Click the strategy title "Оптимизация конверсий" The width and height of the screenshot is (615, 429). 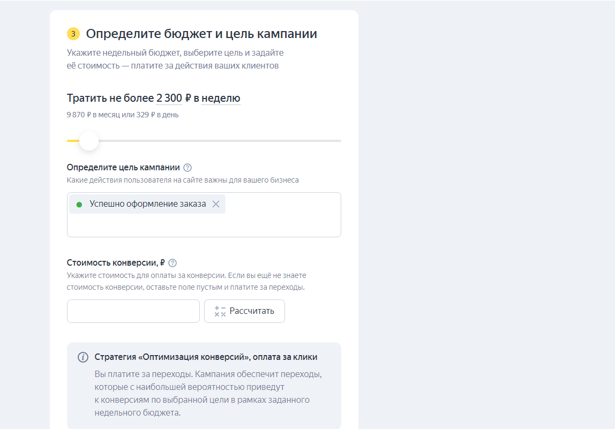click(x=206, y=357)
